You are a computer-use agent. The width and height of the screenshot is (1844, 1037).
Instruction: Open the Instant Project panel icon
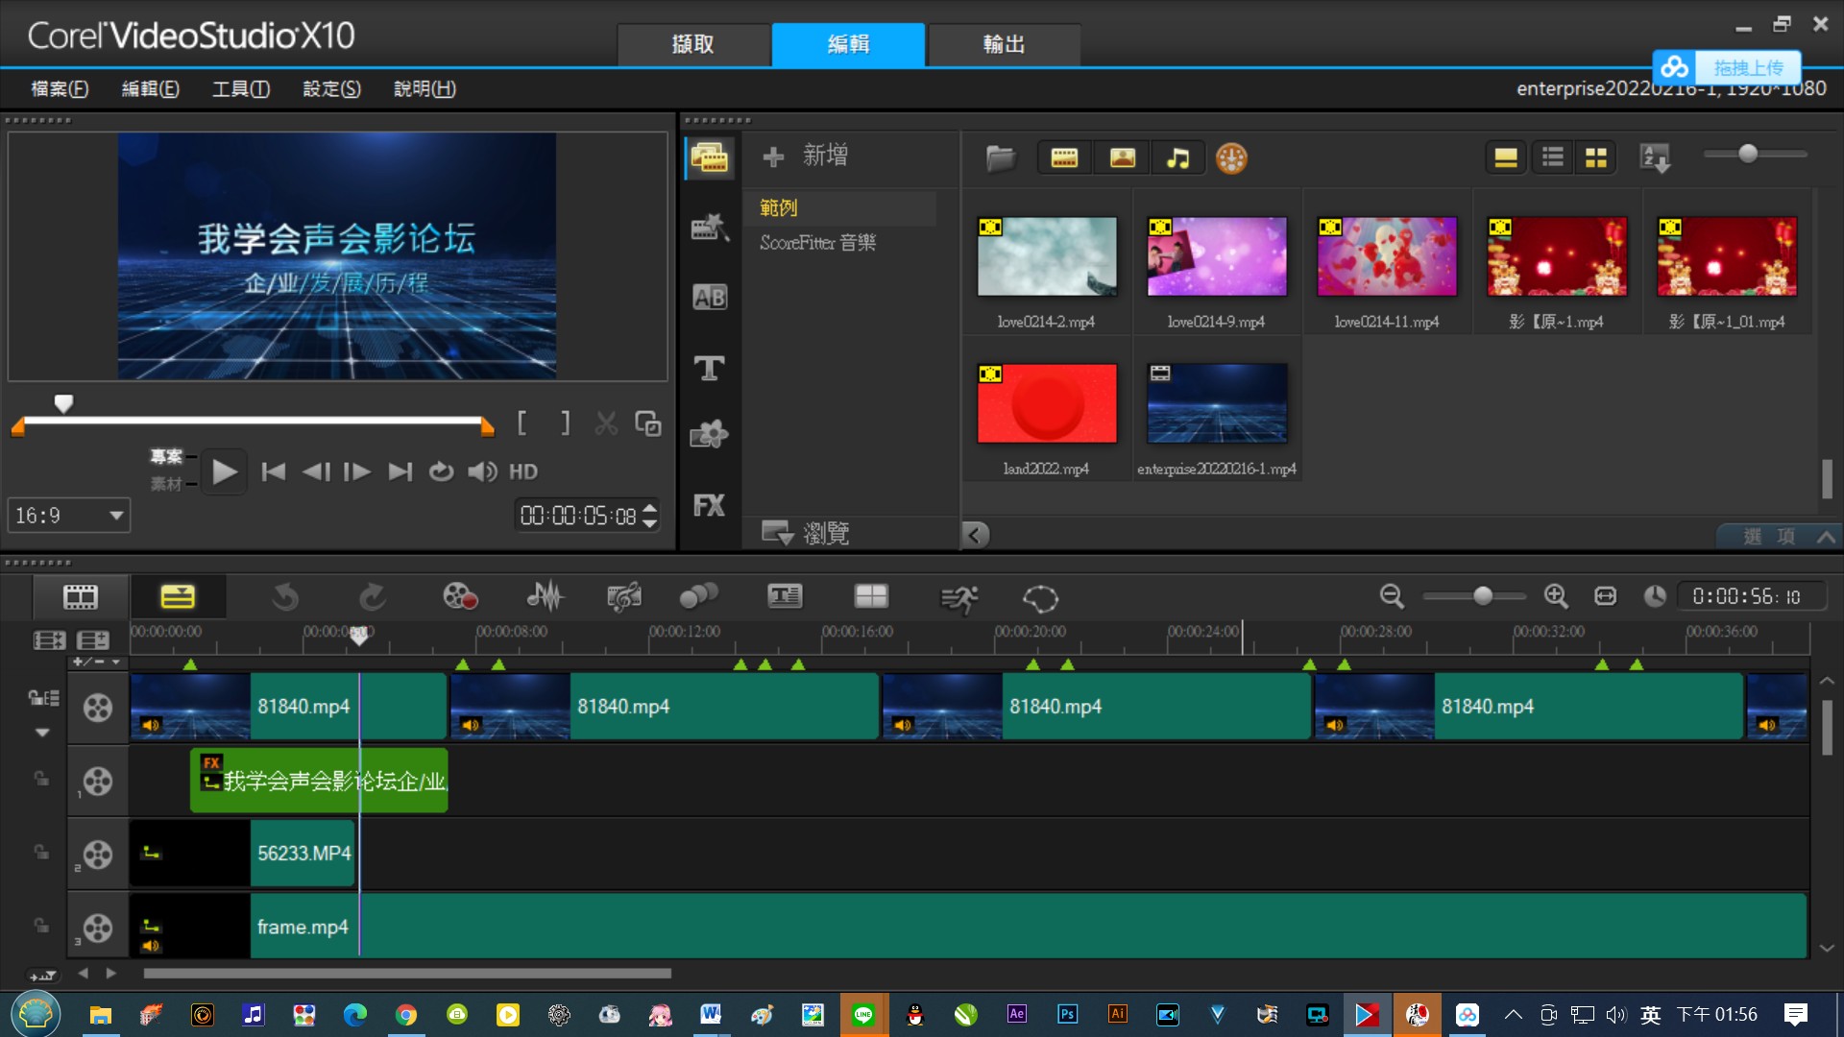[x=710, y=228]
